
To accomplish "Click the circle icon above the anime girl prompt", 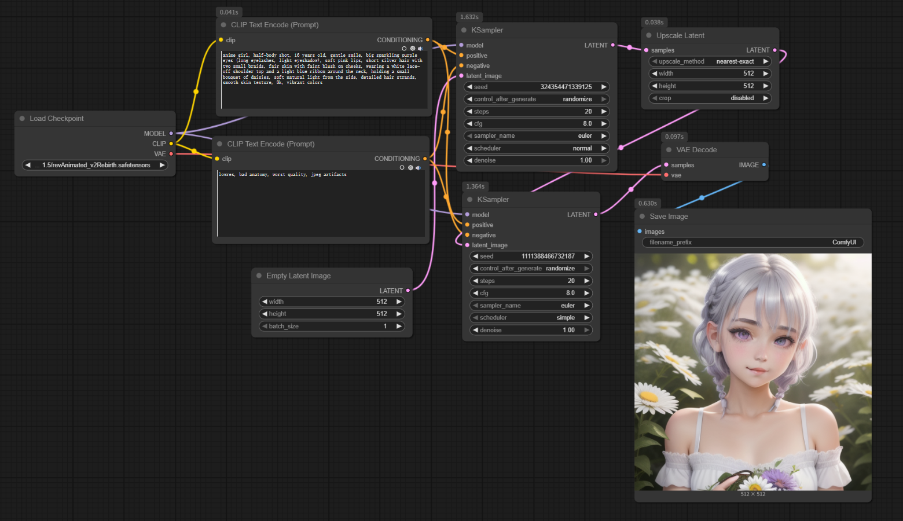I will tap(404, 49).
